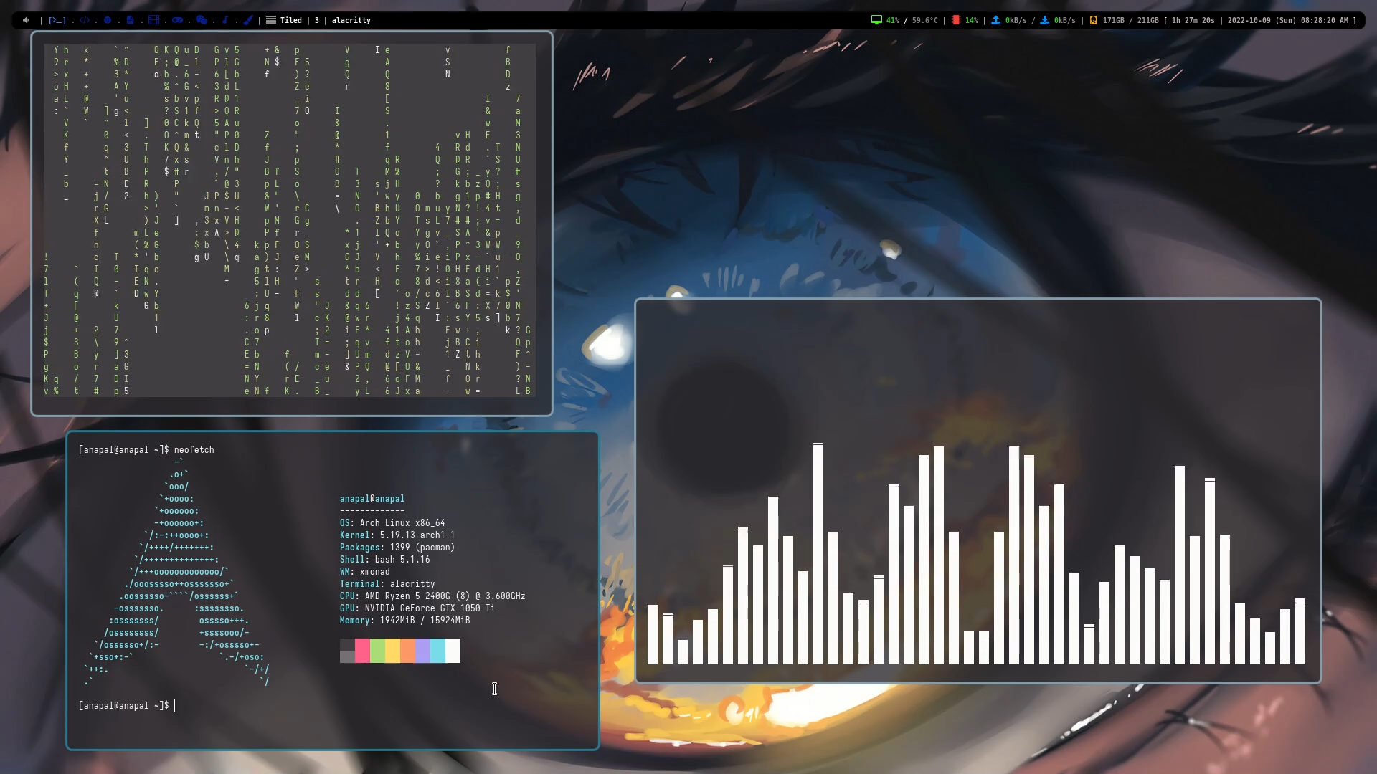This screenshot has width=1377, height=774.
Task: Select the document file workspace icon
Action: pos(130,20)
